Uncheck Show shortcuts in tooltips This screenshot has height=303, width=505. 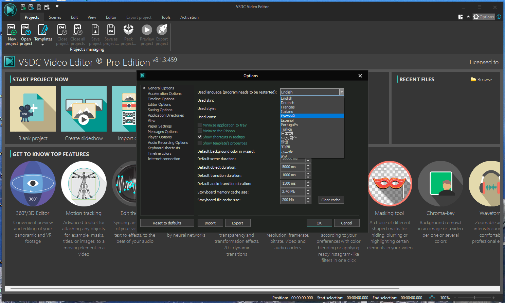200,137
